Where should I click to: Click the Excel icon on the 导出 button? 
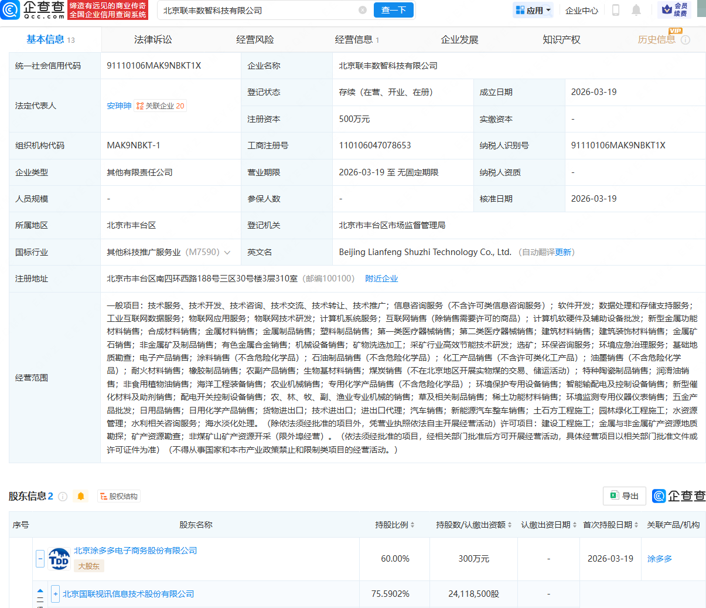point(615,495)
